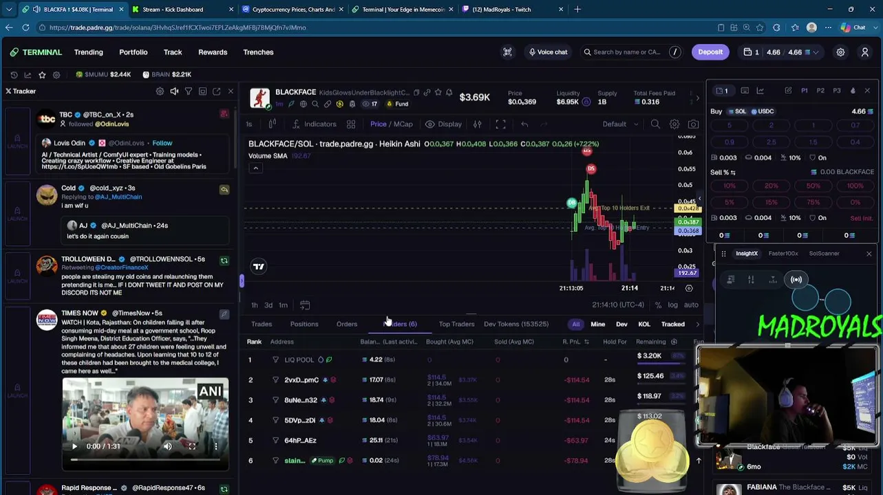Click the browser address bar URL

[178, 27]
